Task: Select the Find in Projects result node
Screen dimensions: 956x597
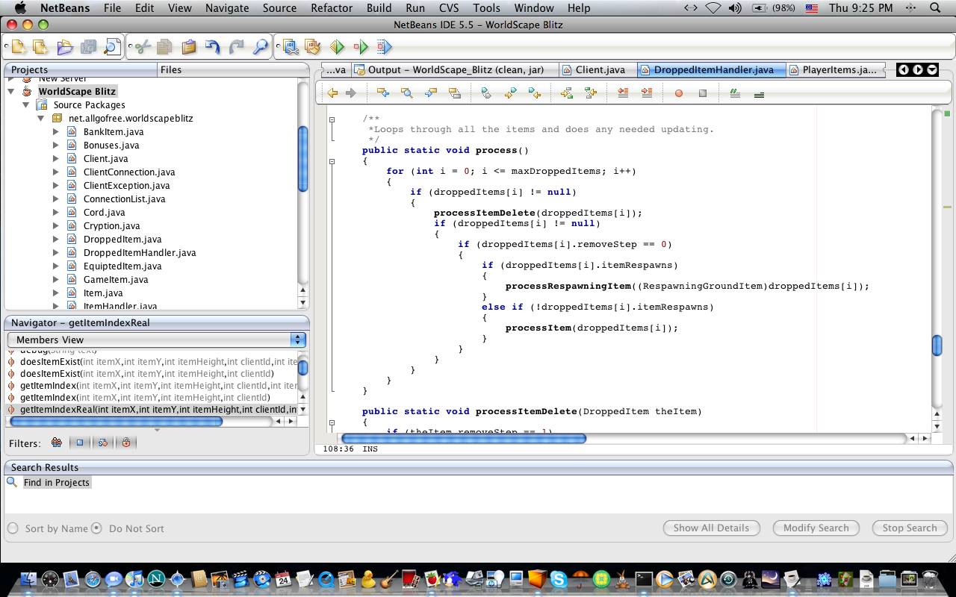Action: coord(56,482)
